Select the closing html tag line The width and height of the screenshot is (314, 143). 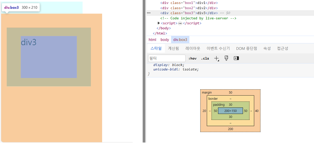click(x=160, y=33)
